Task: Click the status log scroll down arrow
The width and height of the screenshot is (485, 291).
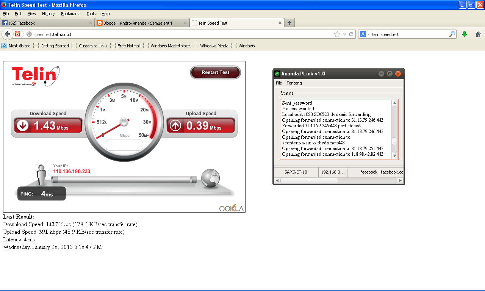Action: pyautogui.click(x=394, y=156)
